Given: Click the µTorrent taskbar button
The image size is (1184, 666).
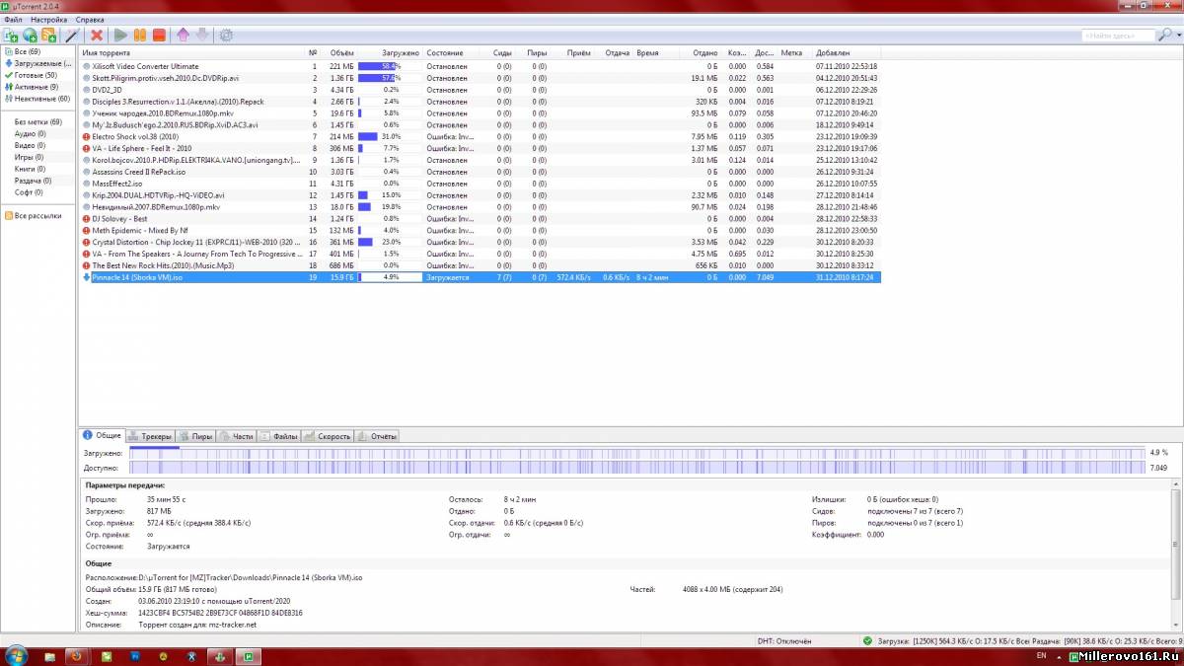Looking at the screenshot, I should pyautogui.click(x=251, y=656).
